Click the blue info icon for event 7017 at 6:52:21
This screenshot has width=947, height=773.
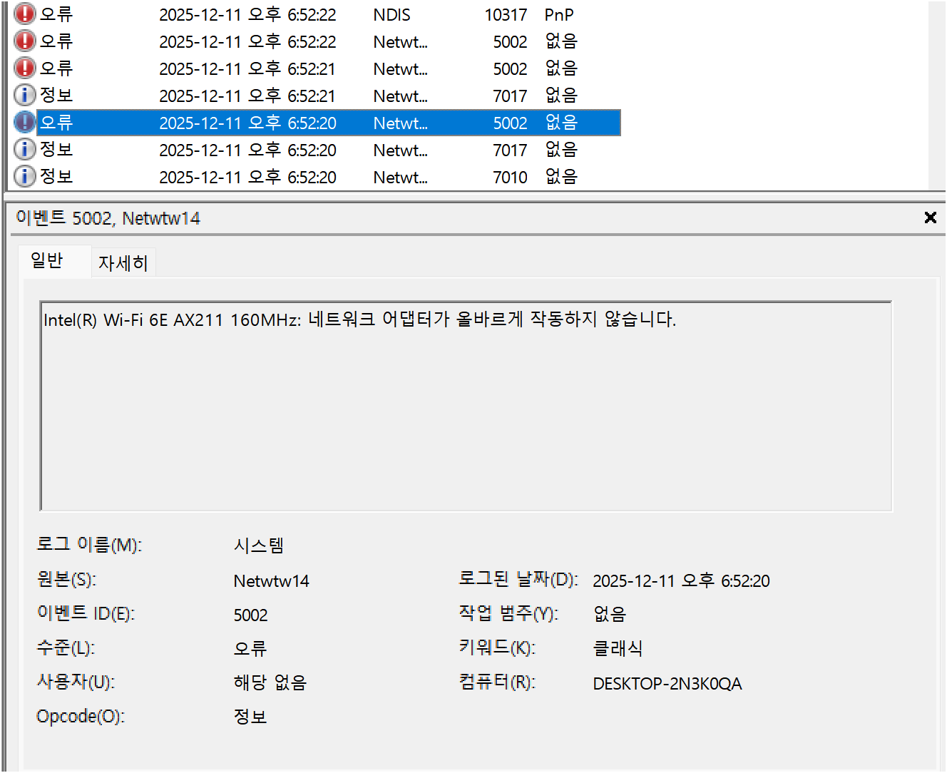pos(24,95)
